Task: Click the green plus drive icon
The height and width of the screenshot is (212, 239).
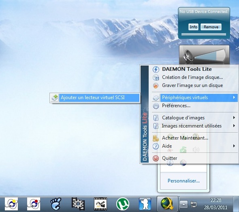Action: coord(55,98)
